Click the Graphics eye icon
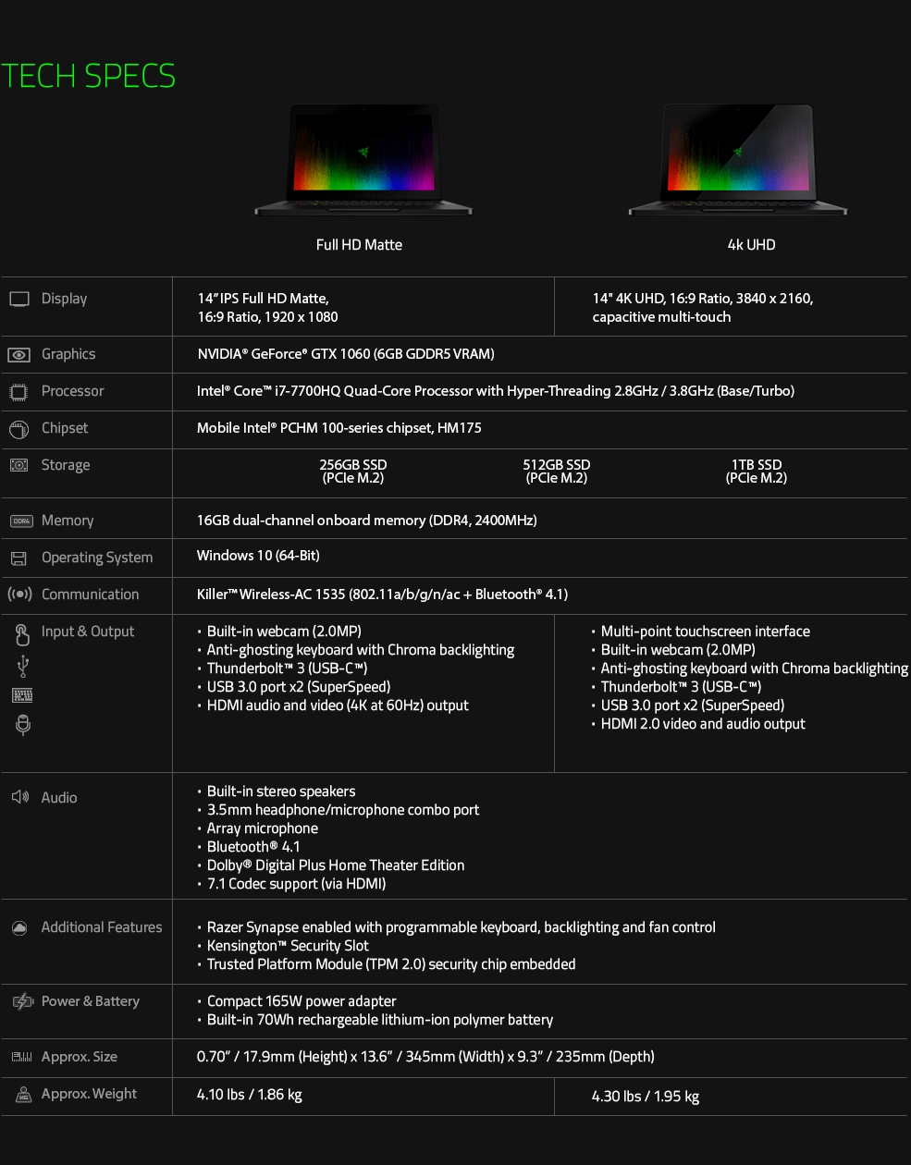 (x=18, y=354)
